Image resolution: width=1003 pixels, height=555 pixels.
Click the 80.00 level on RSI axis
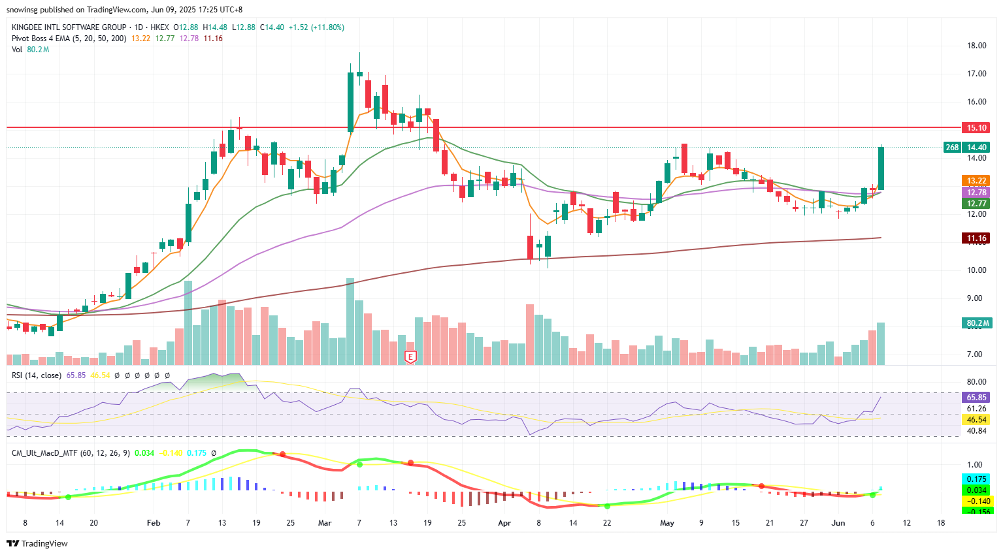coord(976,382)
